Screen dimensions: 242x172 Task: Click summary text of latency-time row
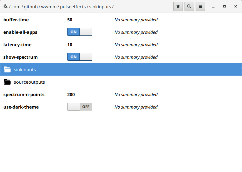pos(136,45)
